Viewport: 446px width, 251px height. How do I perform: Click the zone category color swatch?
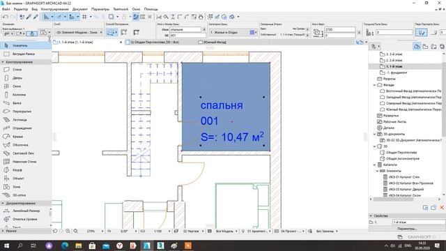pyautogui.click(x=252, y=33)
